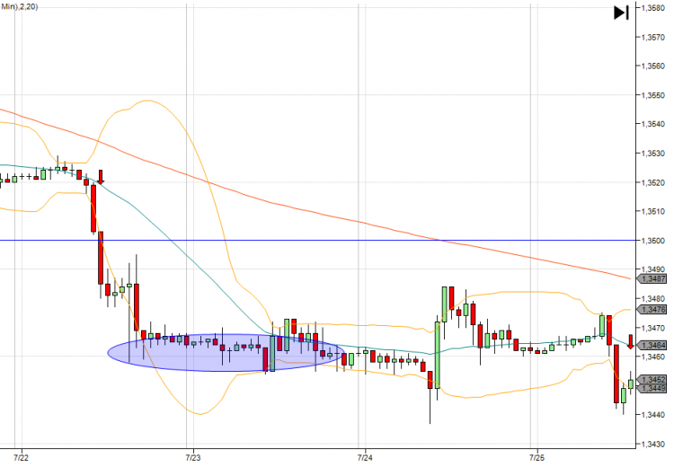The width and height of the screenshot is (674, 467).
Task: Select the blue ellipse drawing
Action: [226, 353]
